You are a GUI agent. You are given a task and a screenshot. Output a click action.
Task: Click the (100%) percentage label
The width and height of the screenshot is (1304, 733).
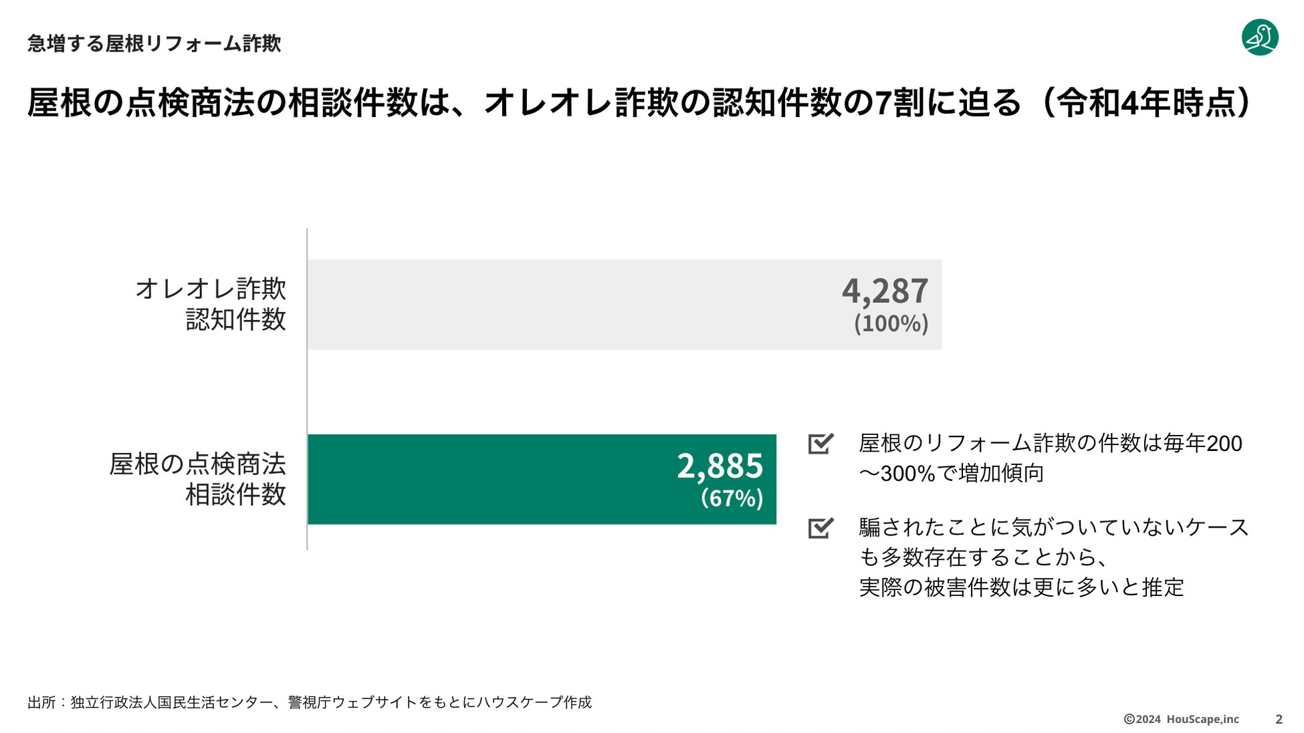pos(891,324)
